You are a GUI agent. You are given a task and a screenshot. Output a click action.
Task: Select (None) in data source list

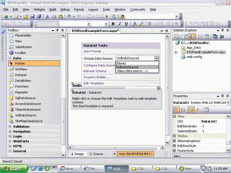pyautogui.click(x=137, y=63)
